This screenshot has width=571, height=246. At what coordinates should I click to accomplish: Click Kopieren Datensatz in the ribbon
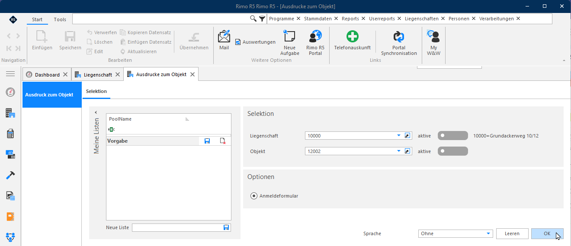point(145,32)
